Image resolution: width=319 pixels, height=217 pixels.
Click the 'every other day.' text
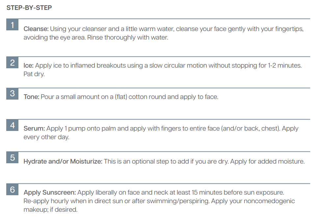click(46, 137)
